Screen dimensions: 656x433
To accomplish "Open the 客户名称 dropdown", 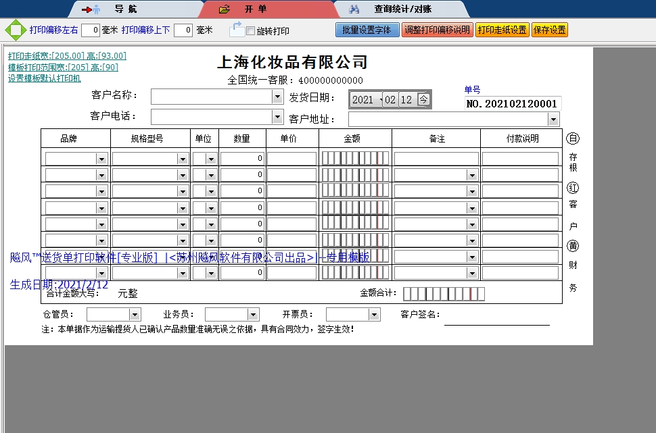I will pyautogui.click(x=276, y=96).
